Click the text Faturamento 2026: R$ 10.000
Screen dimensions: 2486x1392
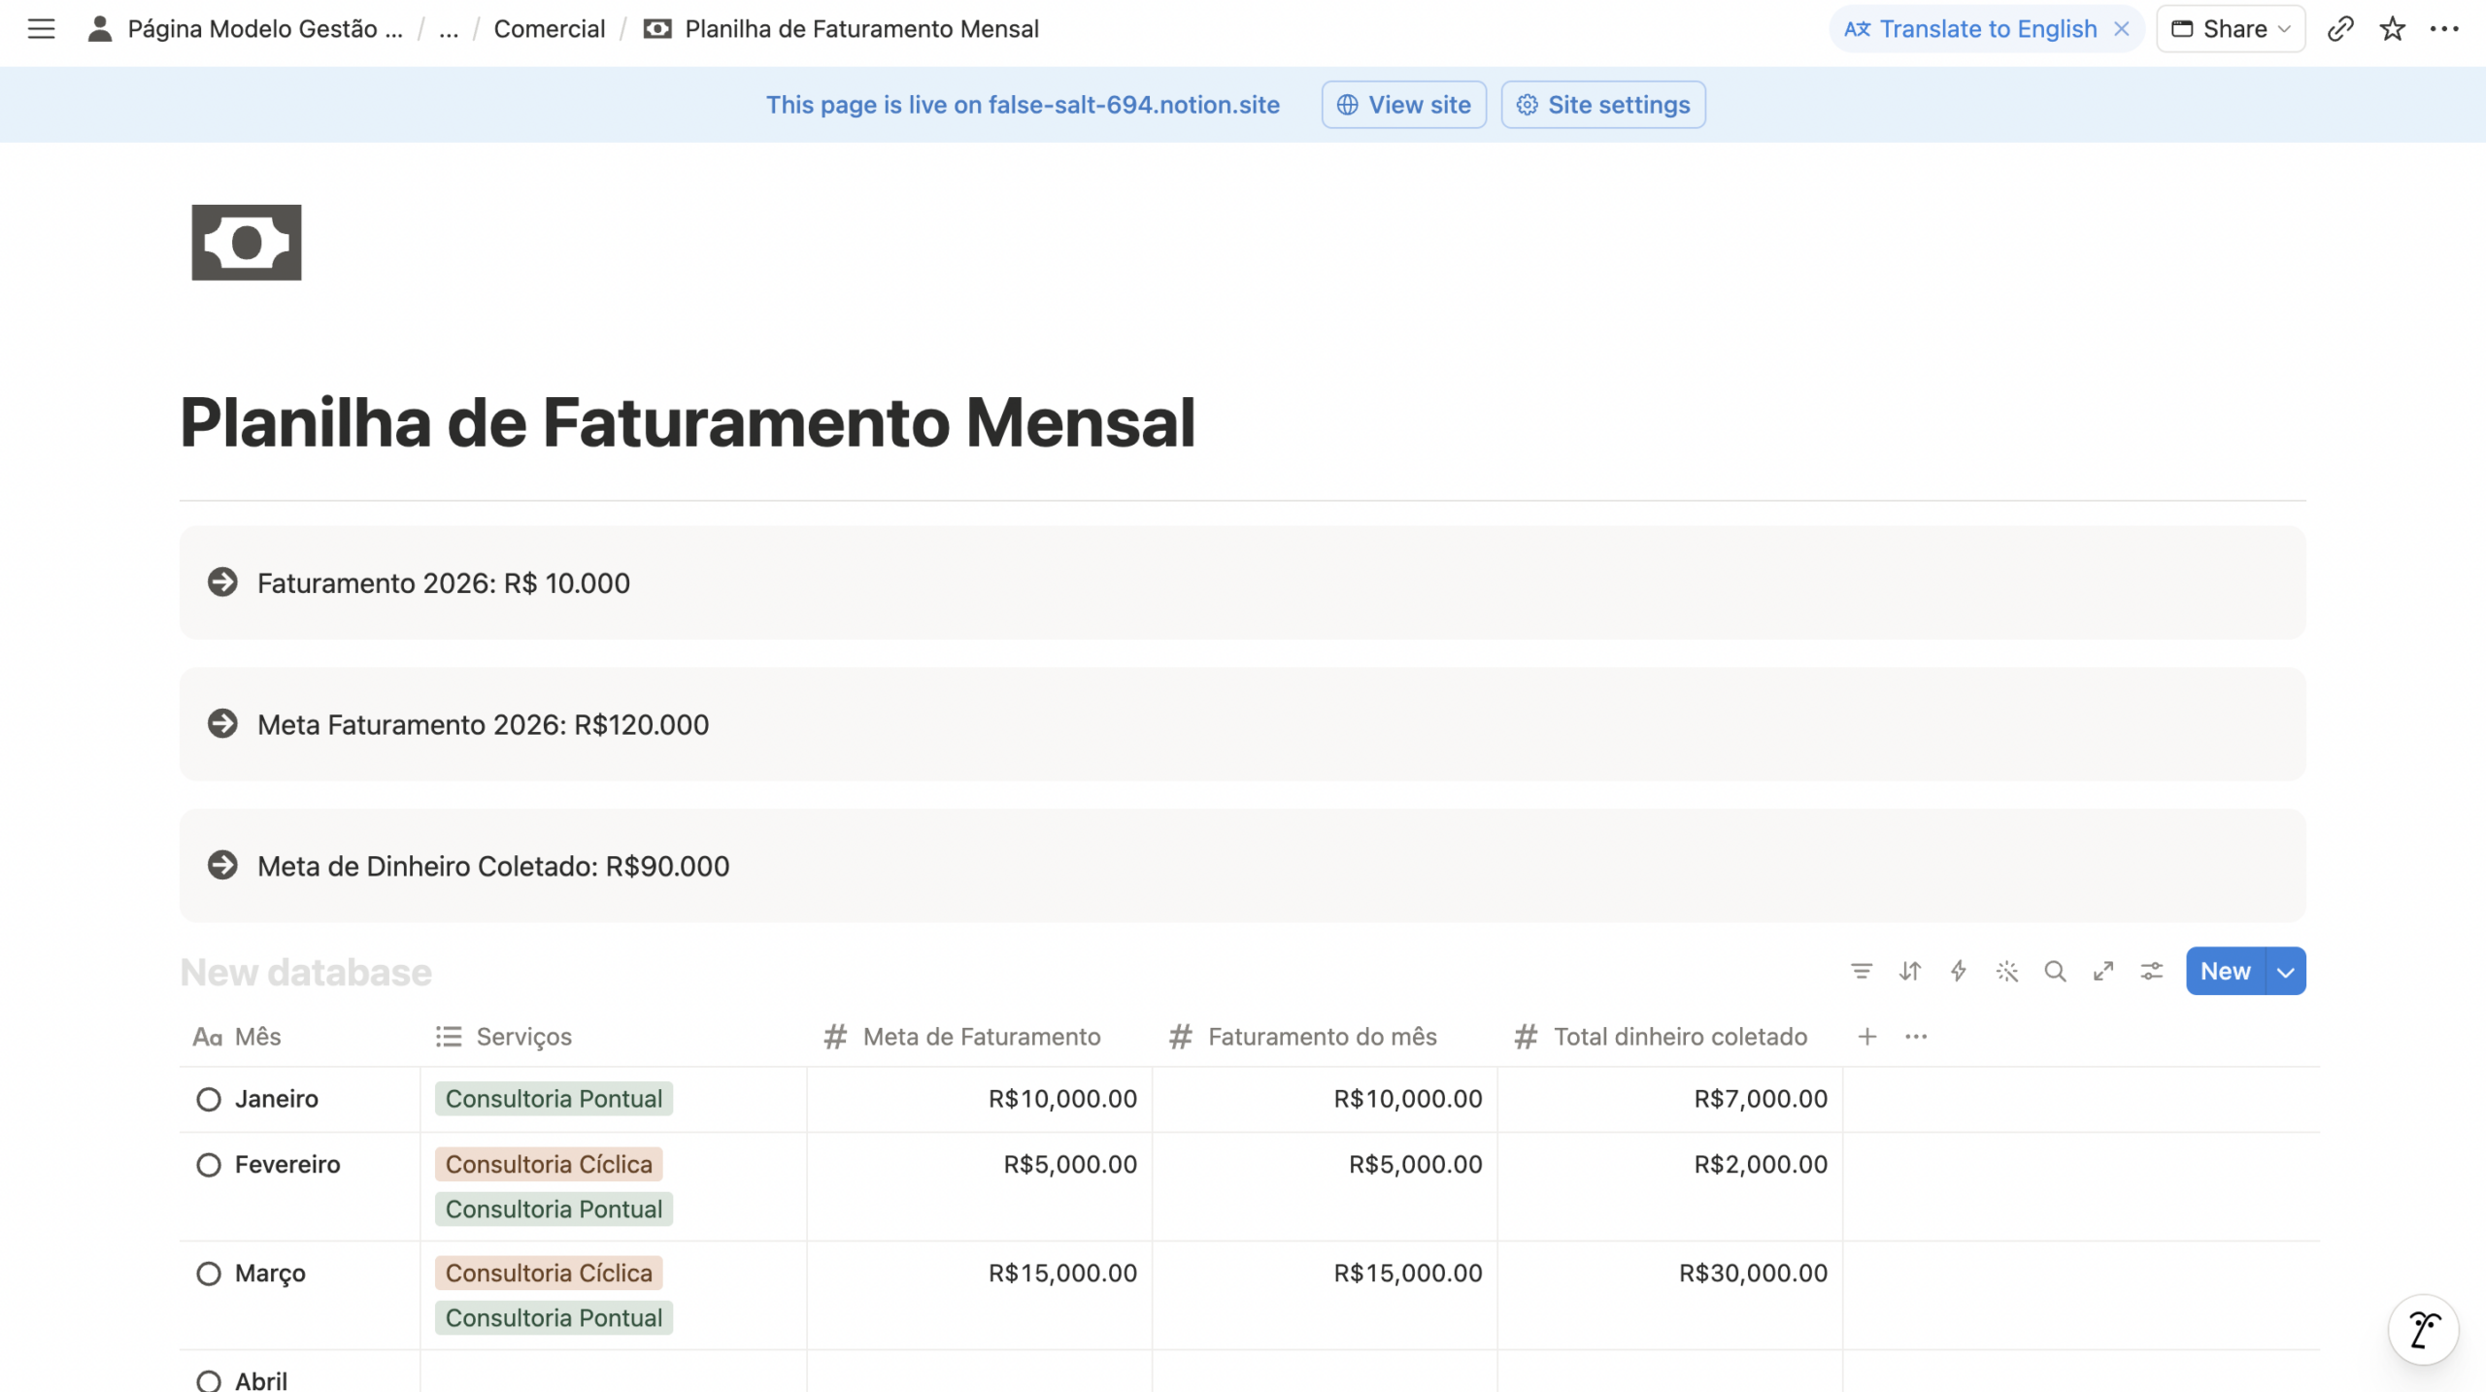click(444, 583)
